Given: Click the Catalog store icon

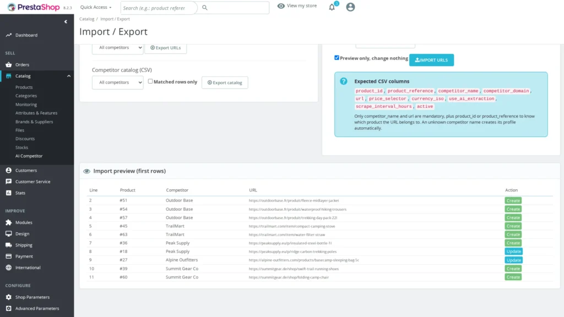Looking at the screenshot, I should 9,76.
